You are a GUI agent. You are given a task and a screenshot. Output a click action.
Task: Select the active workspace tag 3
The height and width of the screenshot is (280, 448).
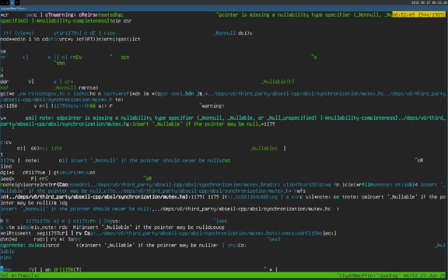click(12, 3)
